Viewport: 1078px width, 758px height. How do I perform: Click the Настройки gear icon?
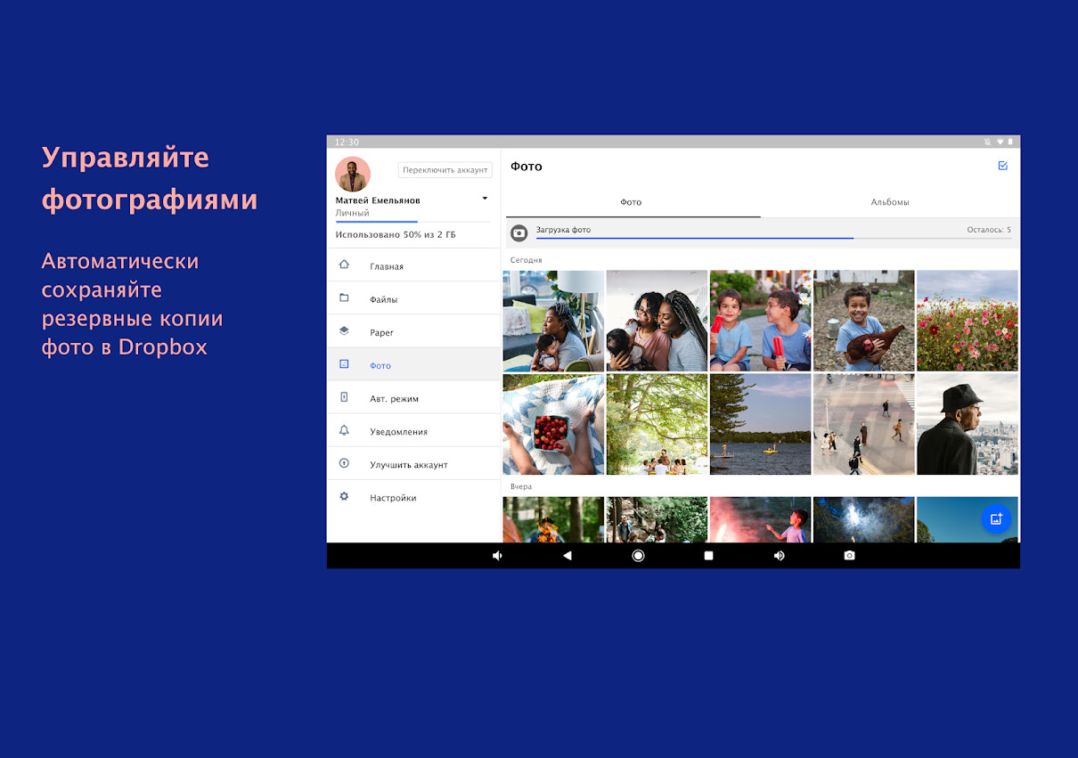tap(344, 496)
